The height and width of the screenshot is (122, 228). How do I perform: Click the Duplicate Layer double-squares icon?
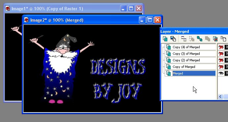[200, 39]
